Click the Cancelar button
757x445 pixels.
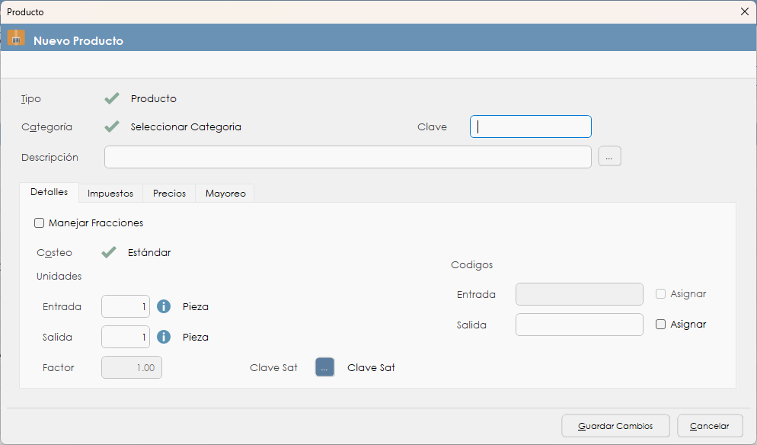(x=709, y=426)
